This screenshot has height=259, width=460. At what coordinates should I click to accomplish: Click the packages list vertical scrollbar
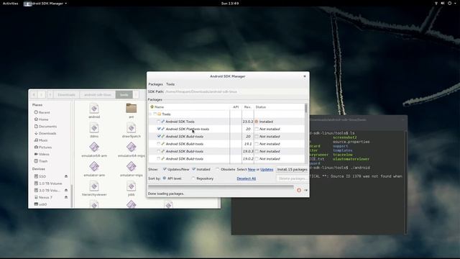(x=306, y=133)
